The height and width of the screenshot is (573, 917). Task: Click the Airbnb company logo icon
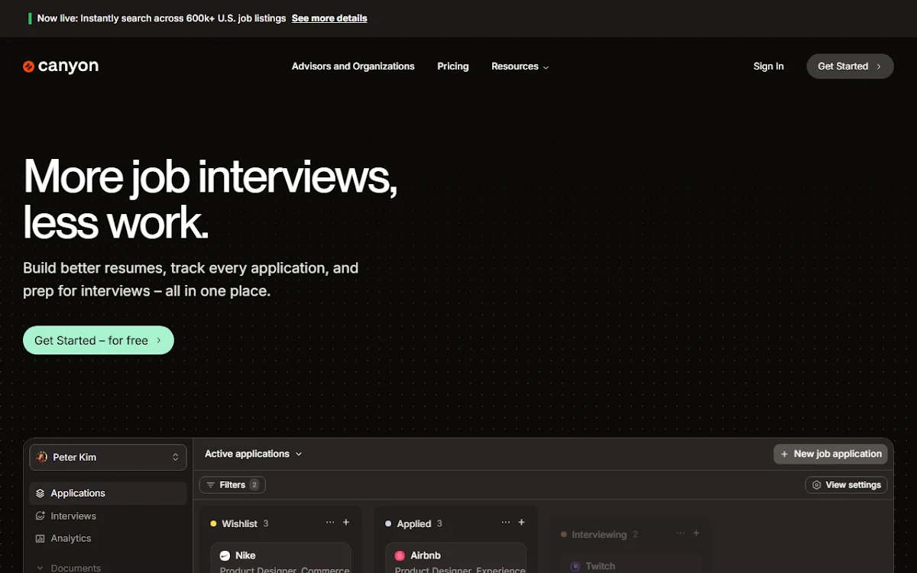point(400,555)
